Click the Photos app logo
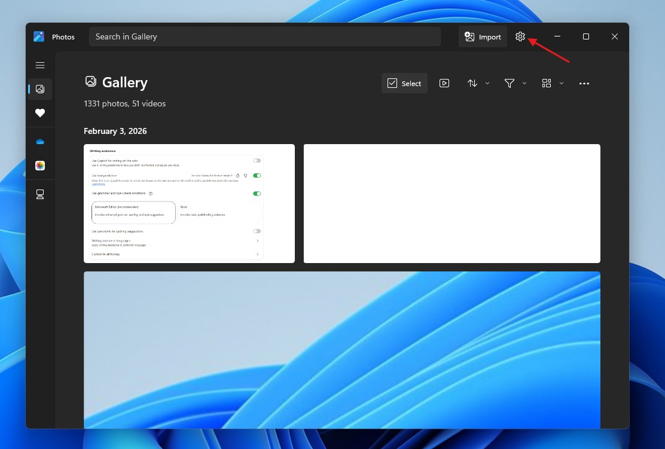The width and height of the screenshot is (665, 449). pyautogui.click(x=39, y=36)
